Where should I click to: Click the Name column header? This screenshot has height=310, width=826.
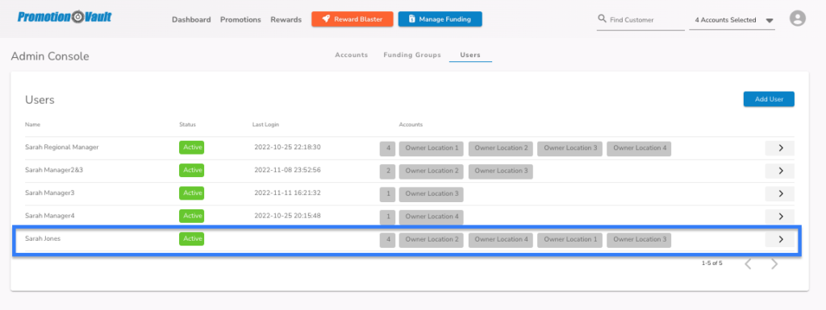point(32,125)
